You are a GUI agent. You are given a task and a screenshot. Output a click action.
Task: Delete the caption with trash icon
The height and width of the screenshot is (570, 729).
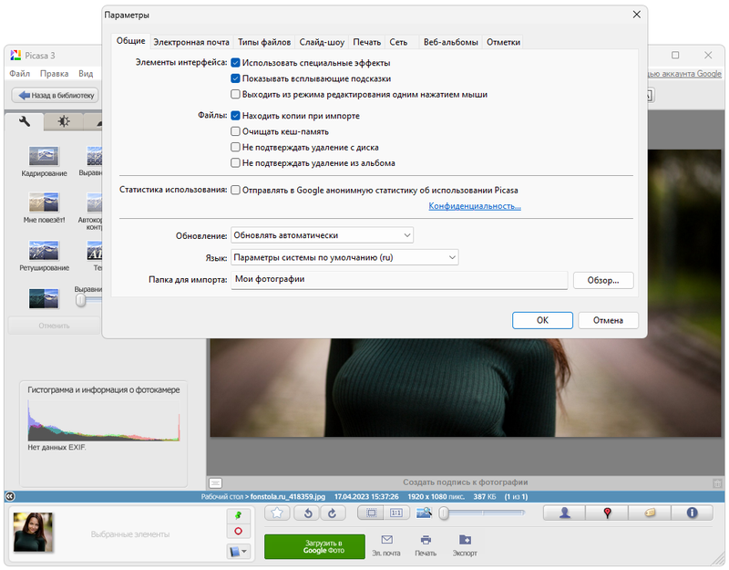coord(717,483)
